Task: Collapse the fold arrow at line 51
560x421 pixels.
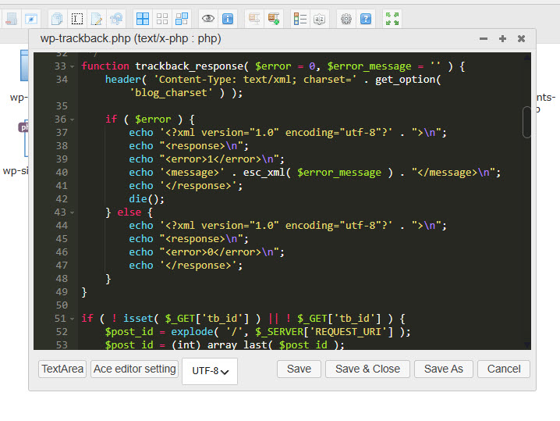Action: pyautogui.click(x=72, y=319)
